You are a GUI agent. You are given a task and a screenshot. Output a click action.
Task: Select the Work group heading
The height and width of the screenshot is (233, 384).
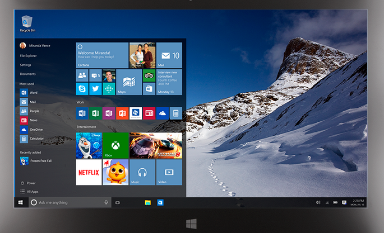(x=80, y=102)
